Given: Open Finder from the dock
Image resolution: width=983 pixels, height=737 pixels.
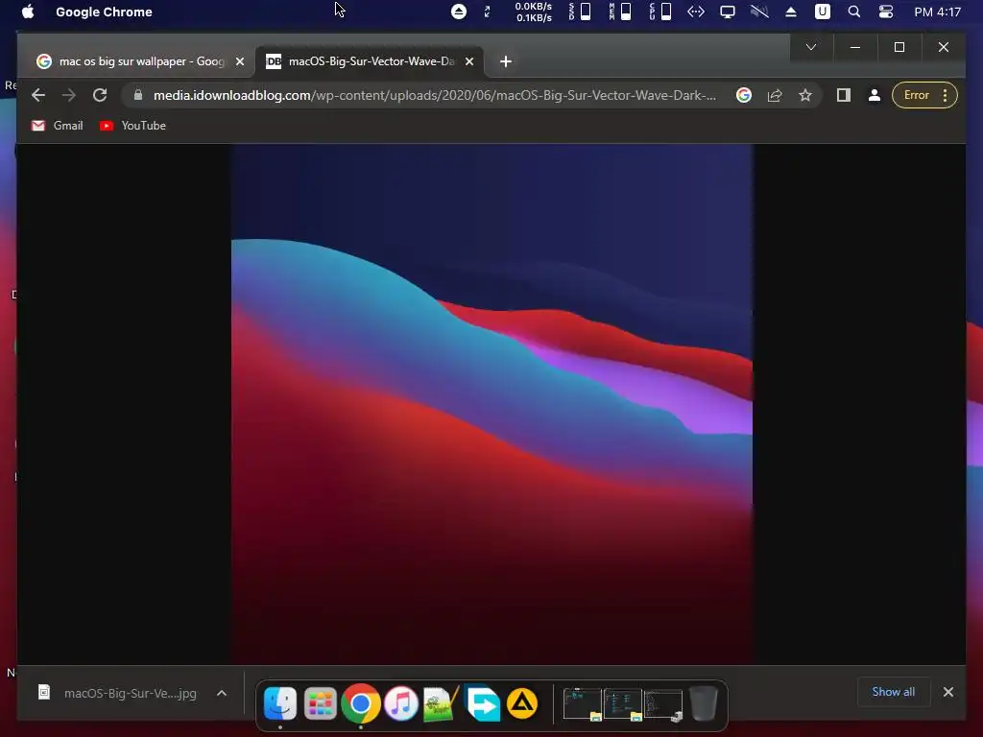Looking at the screenshot, I should (x=280, y=703).
